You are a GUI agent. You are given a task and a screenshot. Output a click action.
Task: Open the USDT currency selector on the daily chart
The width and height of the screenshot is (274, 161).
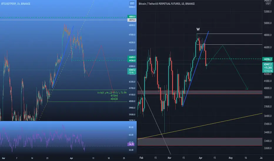click(268, 4)
